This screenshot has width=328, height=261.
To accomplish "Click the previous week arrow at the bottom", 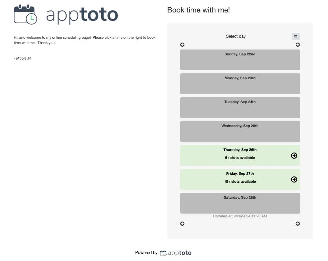I will [x=182, y=224].
